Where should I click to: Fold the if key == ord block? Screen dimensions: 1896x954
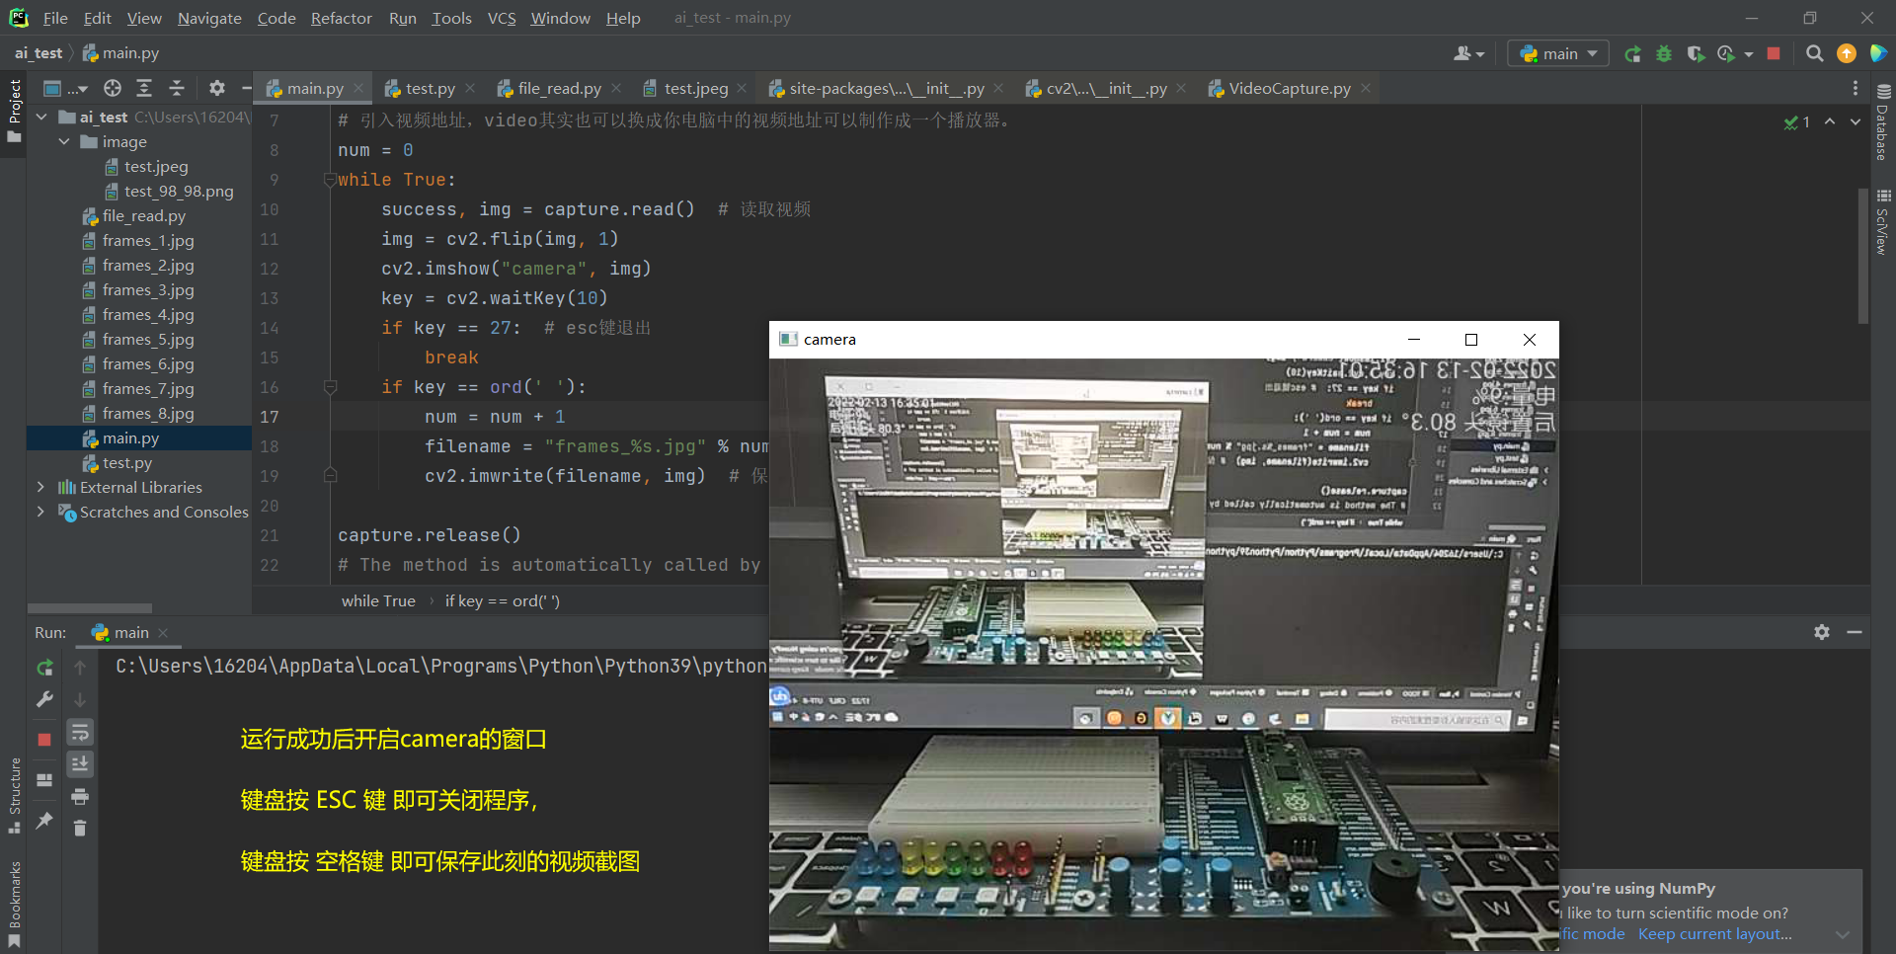click(x=330, y=387)
